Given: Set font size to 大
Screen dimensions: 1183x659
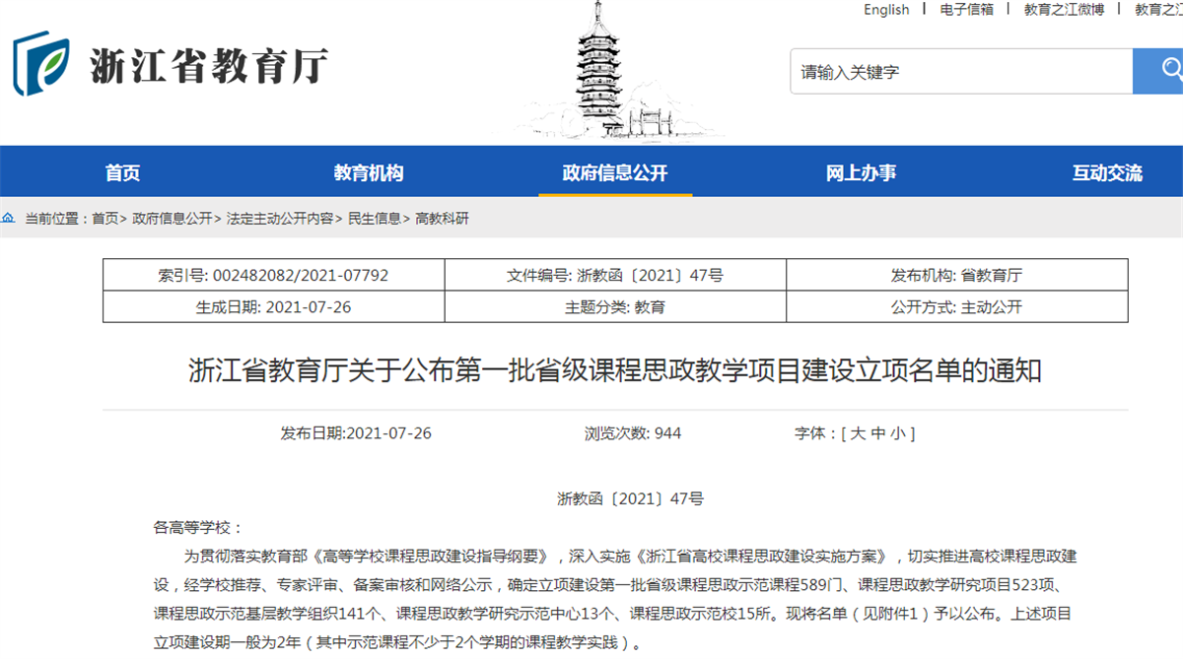Looking at the screenshot, I should point(858,433).
